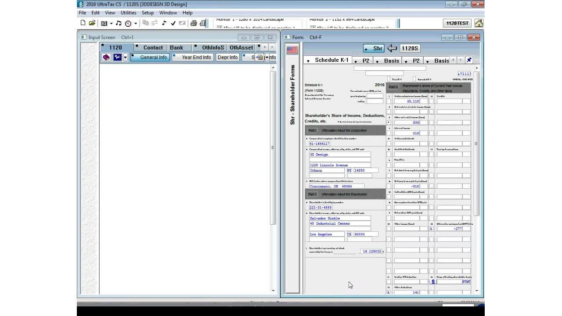Open dropdown arrow next to clock icon
The width and height of the screenshot is (562, 316).
click(x=136, y=24)
